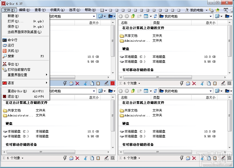Click the dotted square icon in the top-right pane status bar
Image resolution: width=234 pixels, height=168 pixels.
click(229, 83)
